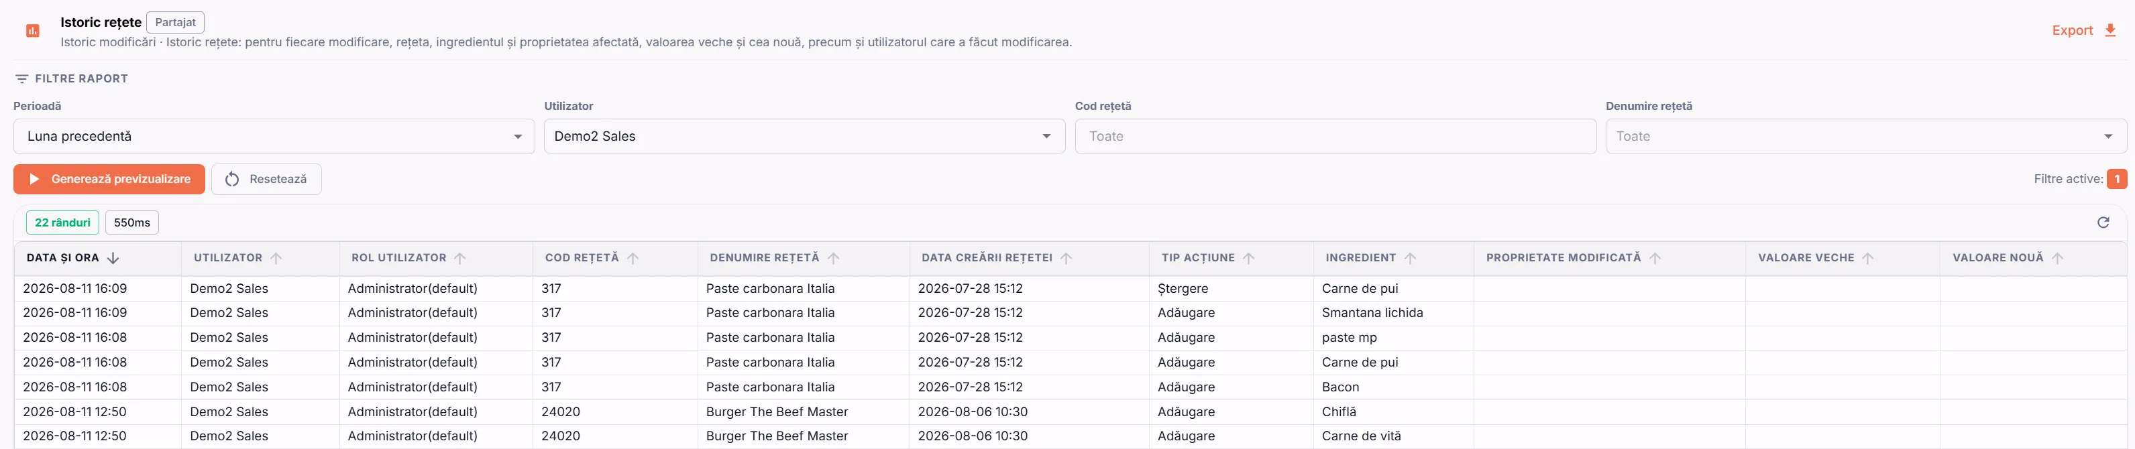Click the Resetează button
The width and height of the screenshot is (2135, 449).
pyautogui.click(x=266, y=179)
